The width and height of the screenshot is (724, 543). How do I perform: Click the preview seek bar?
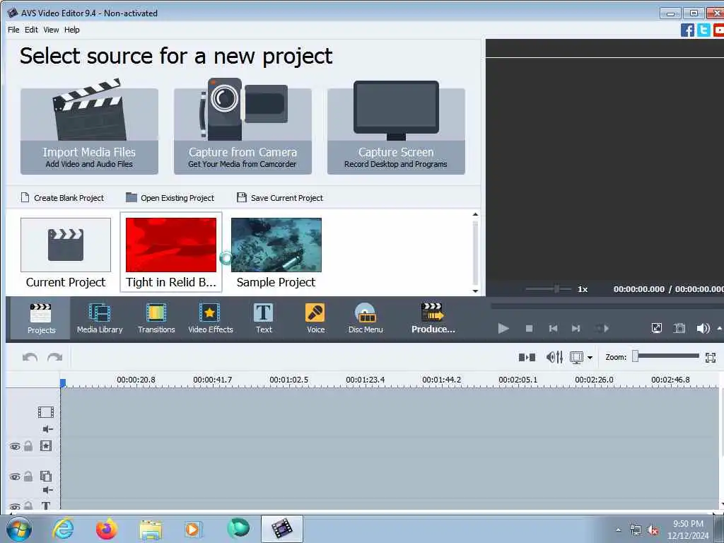coord(607,305)
